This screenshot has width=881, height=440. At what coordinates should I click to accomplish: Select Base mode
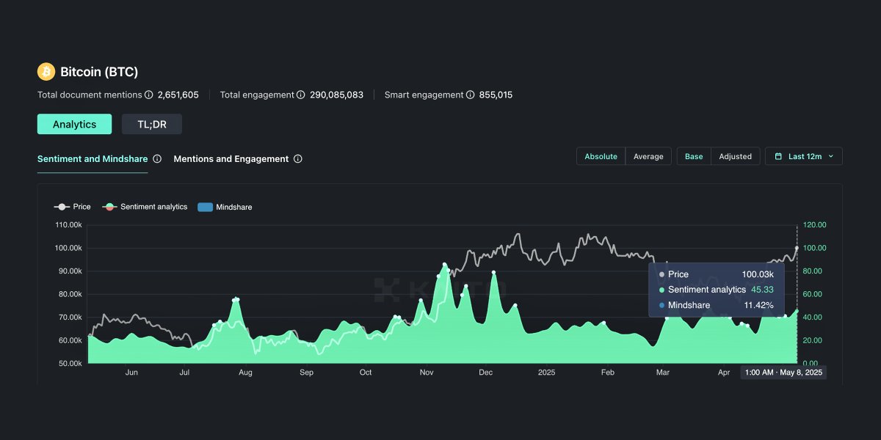click(x=694, y=156)
